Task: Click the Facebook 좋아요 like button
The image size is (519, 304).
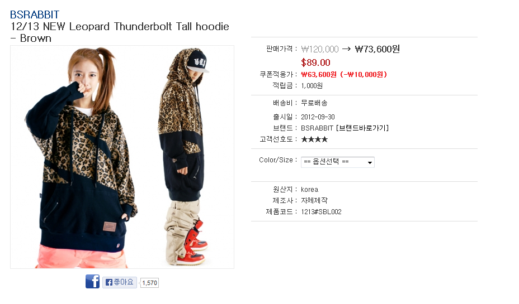Action: pyautogui.click(x=120, y=282)
